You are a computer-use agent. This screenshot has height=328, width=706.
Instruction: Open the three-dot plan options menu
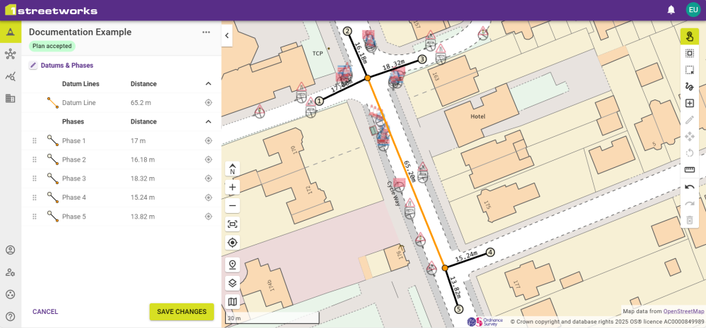(x=206, y=32)
